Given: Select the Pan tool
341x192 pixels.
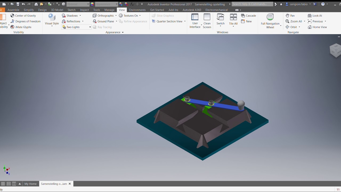Looking at the screenshot, I should [290, 15].
